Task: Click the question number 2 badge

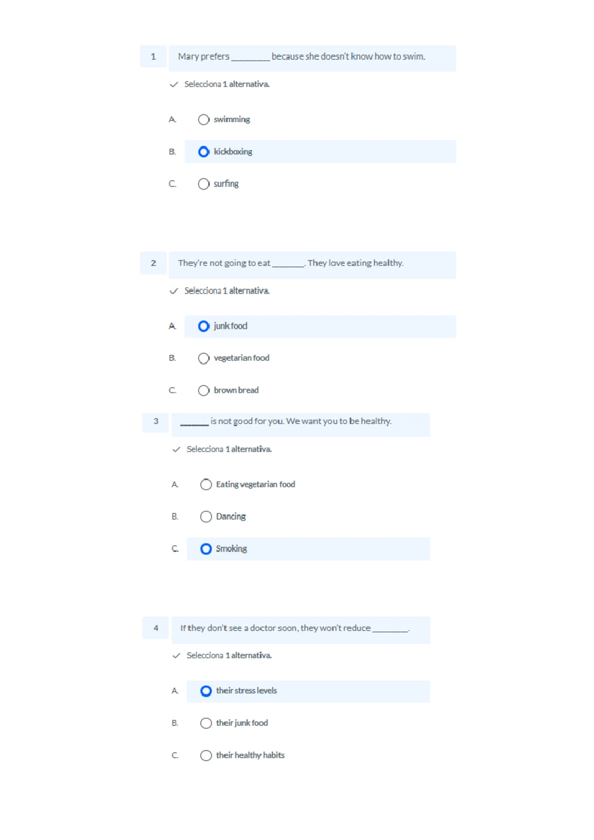Action: tap(153, 263)
